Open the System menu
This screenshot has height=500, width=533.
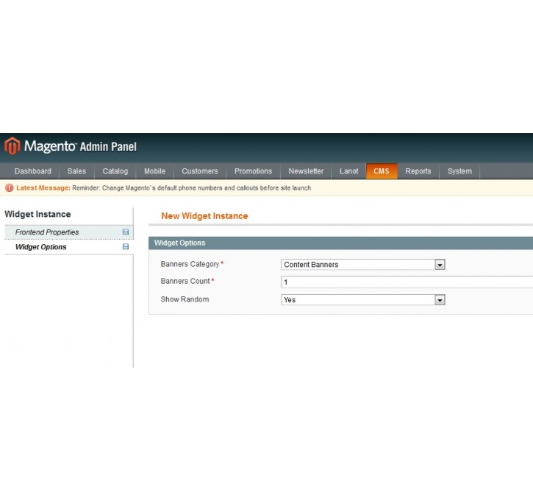pos(459,171)
